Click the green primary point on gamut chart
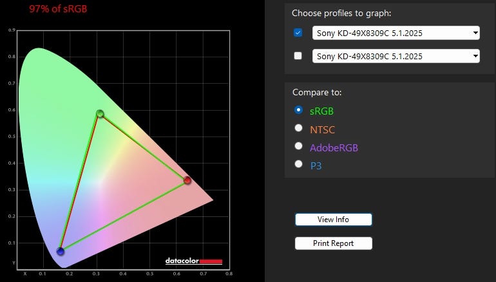Viewport: 496px width, 282px height. [100, 113]
